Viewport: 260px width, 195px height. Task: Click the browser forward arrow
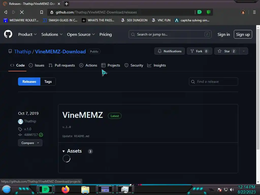click(x=14, y=12)
